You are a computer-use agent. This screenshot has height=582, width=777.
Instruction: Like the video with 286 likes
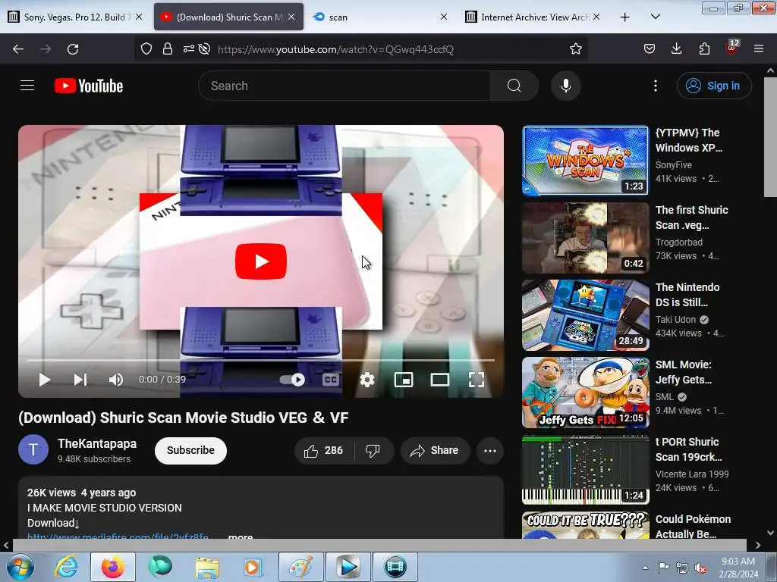click(x=324, y=450)
